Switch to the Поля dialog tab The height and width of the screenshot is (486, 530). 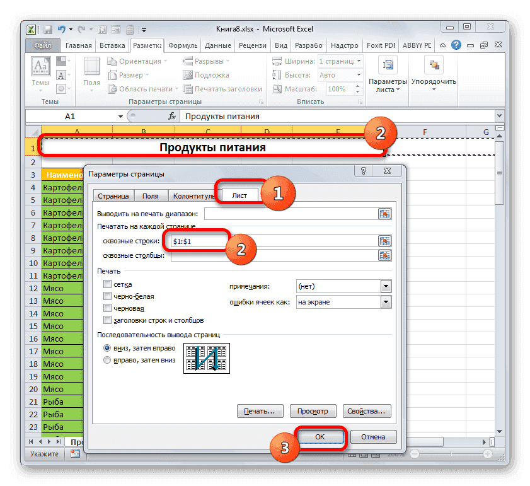(150, 195)
